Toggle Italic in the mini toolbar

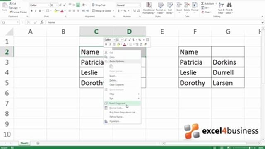click(110, 44)
